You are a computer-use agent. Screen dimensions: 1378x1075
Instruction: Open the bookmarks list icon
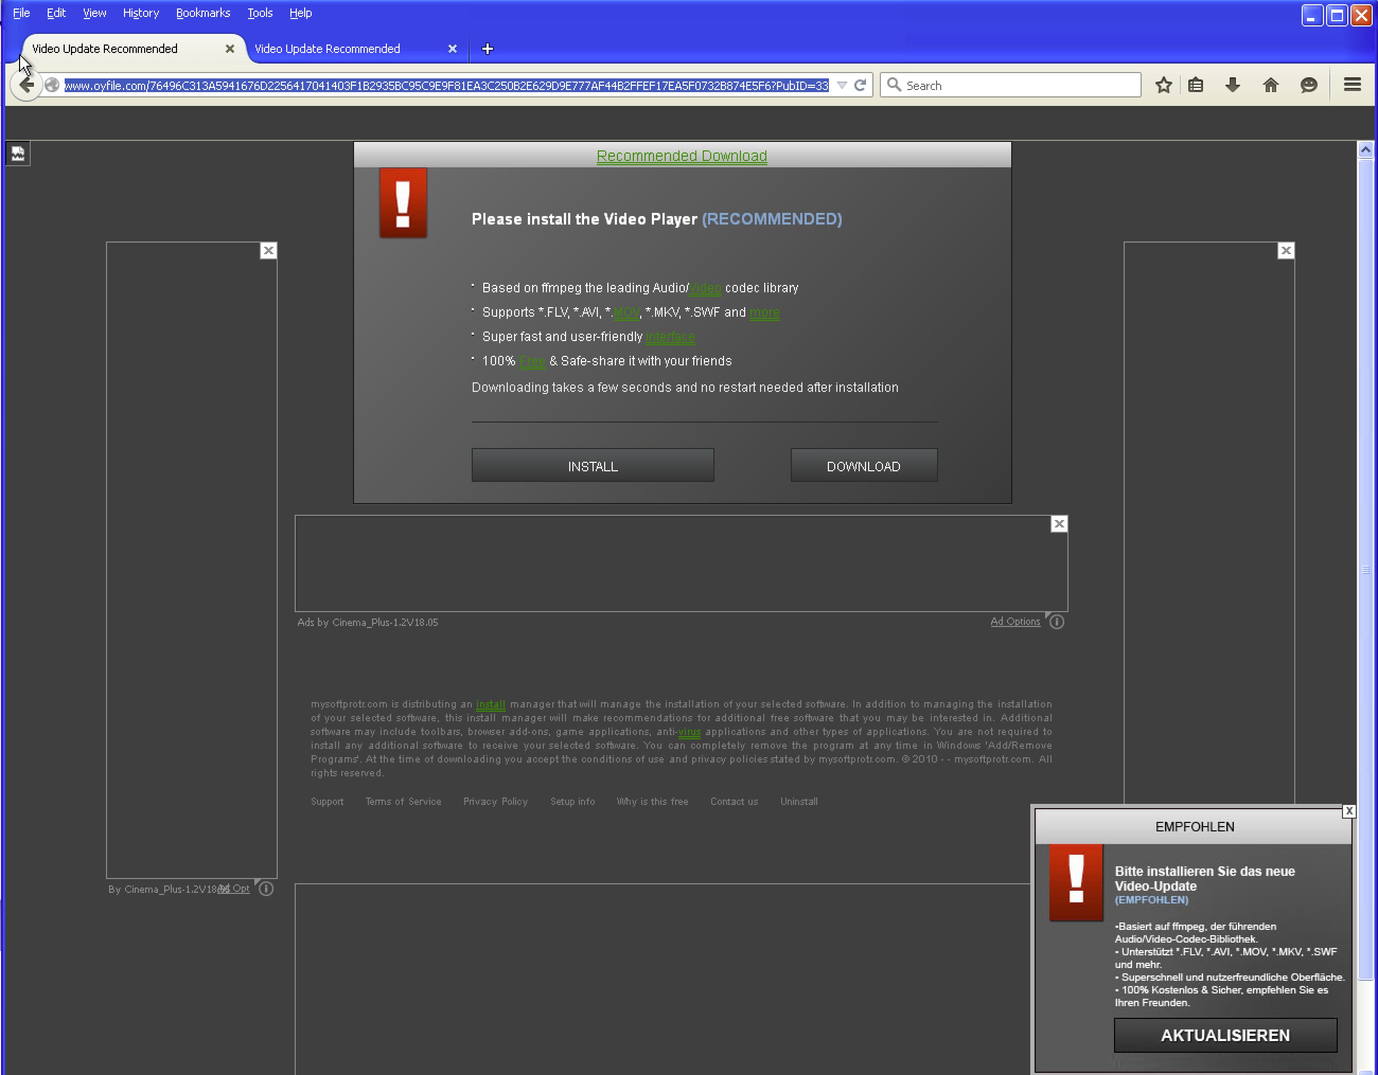coord(1196,85)
